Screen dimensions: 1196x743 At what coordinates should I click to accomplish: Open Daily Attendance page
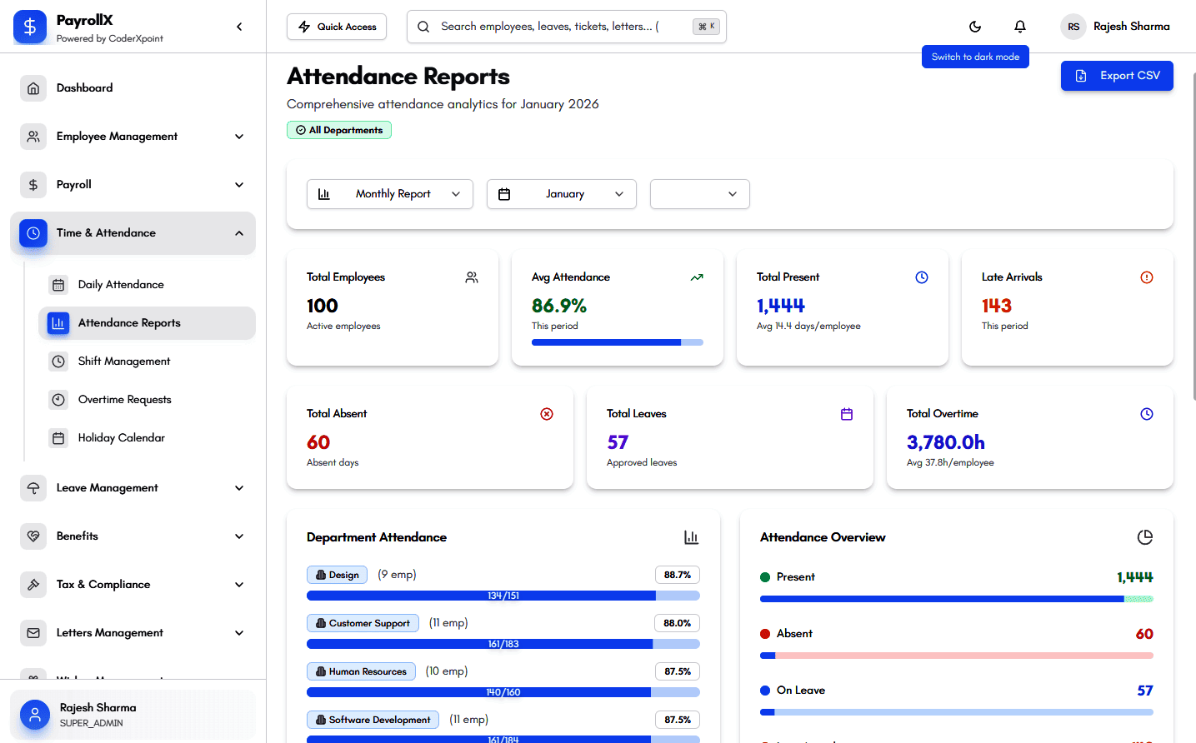pyautogui.click(x=121, y=285)
